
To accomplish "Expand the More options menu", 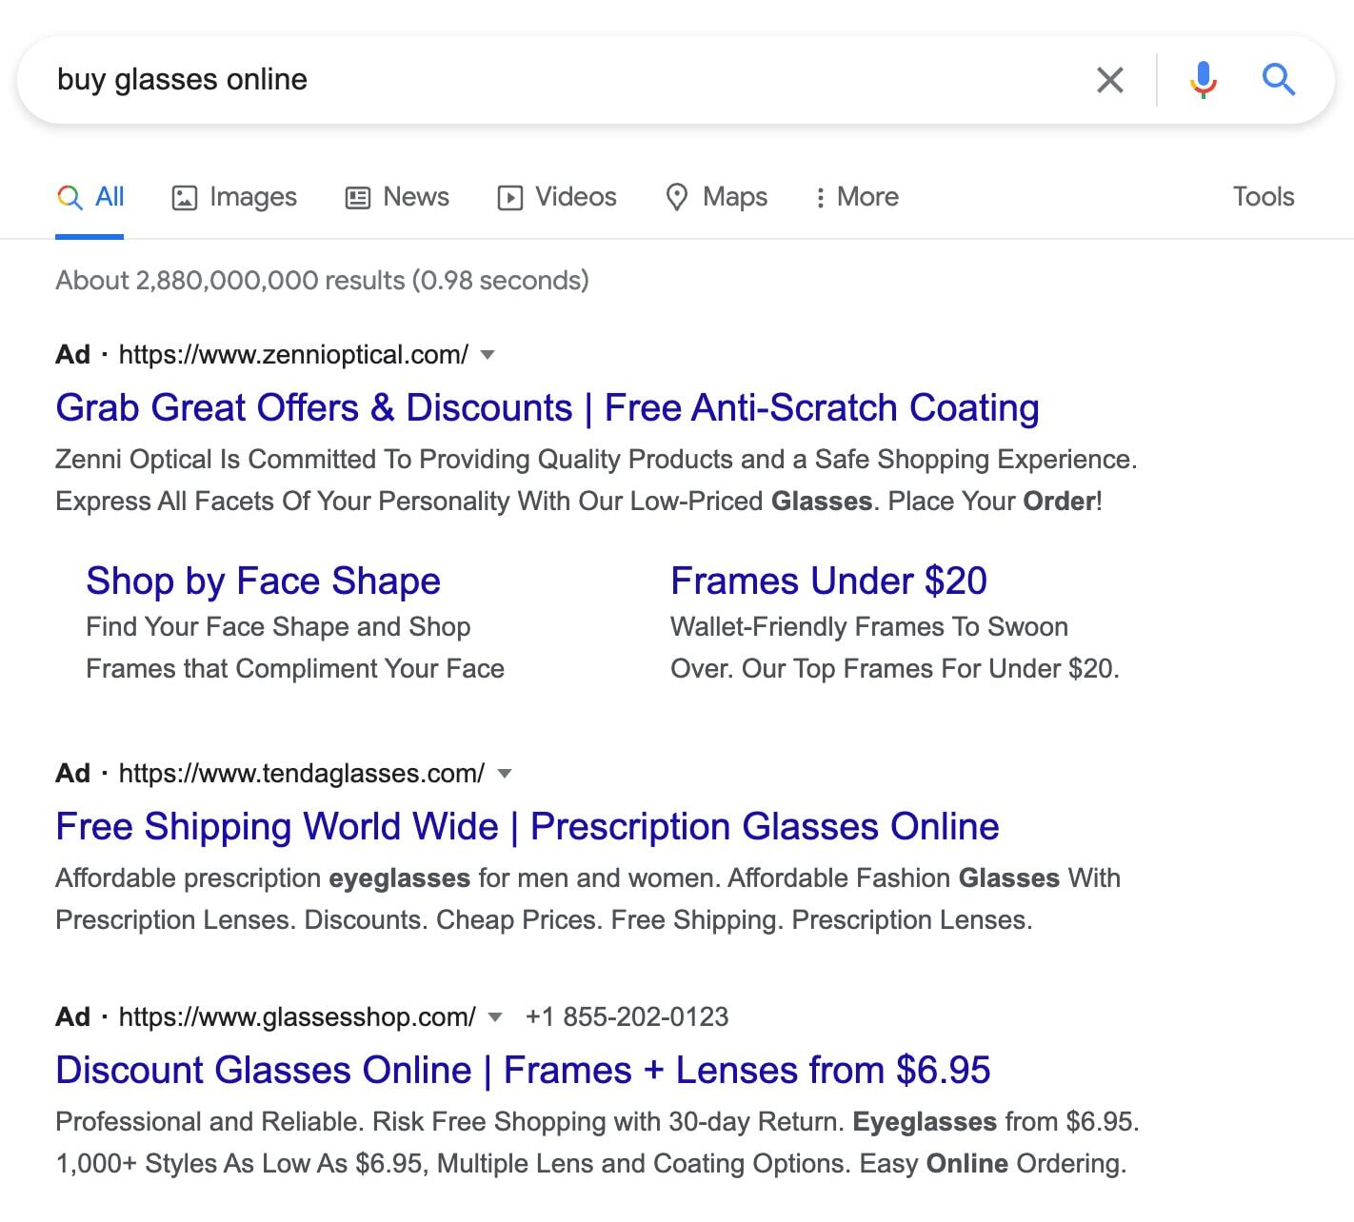I will pos(857,197).
